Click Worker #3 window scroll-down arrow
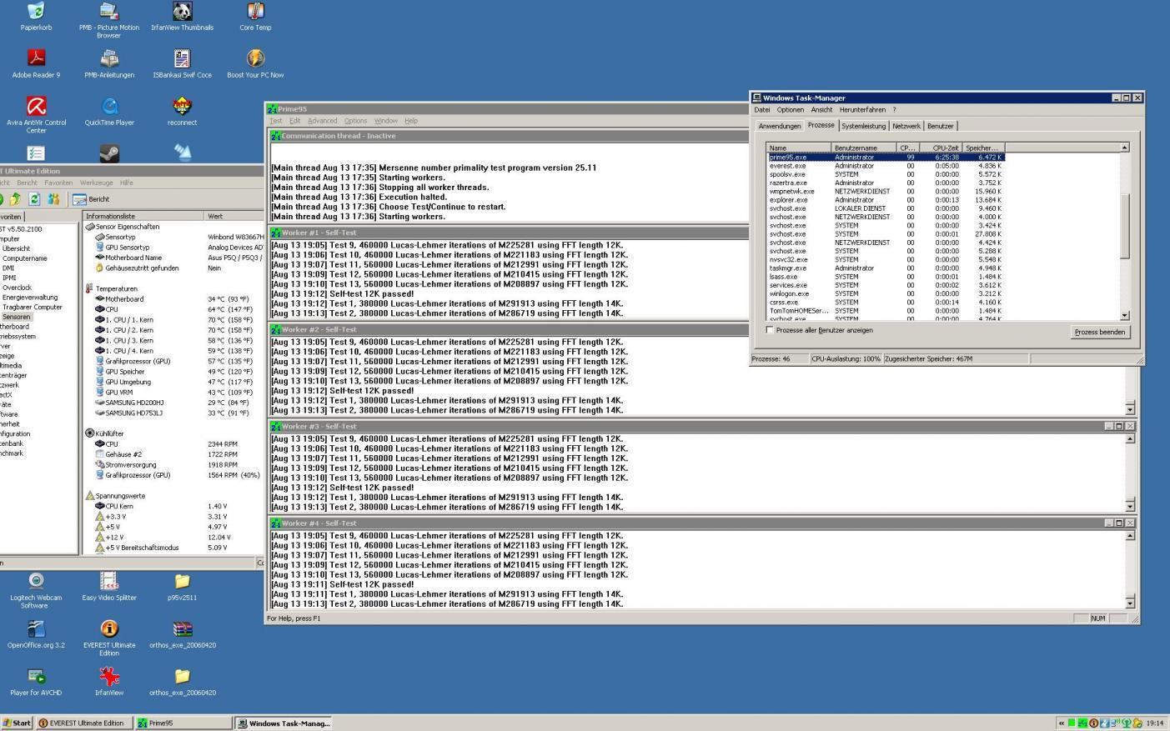This screenshot has width=1170, height=731. tap(1130, 506)
